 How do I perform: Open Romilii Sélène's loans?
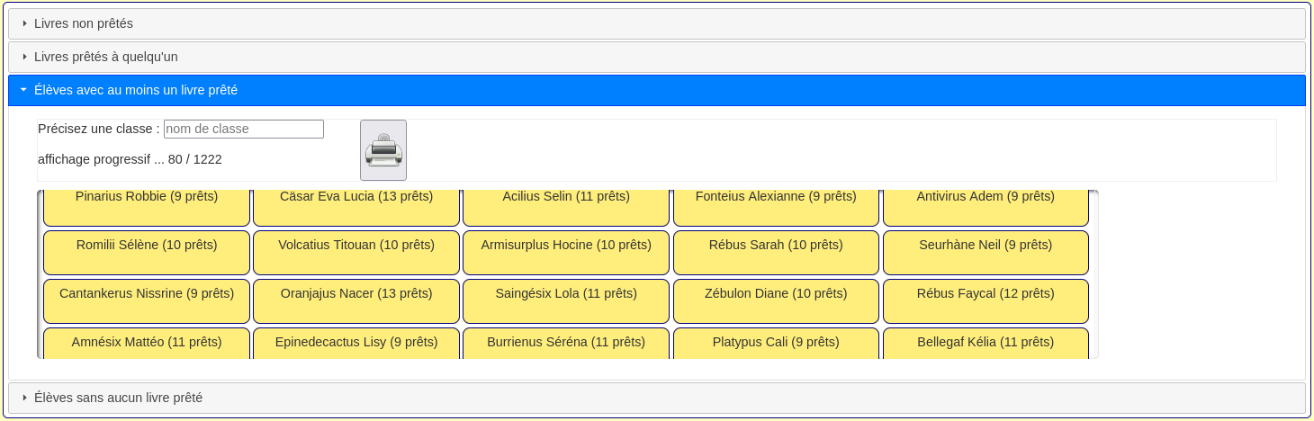[147, 253]
